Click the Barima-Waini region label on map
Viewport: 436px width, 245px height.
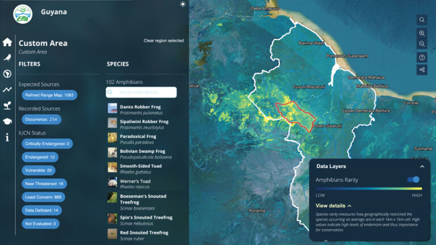[x=312, y=43]
